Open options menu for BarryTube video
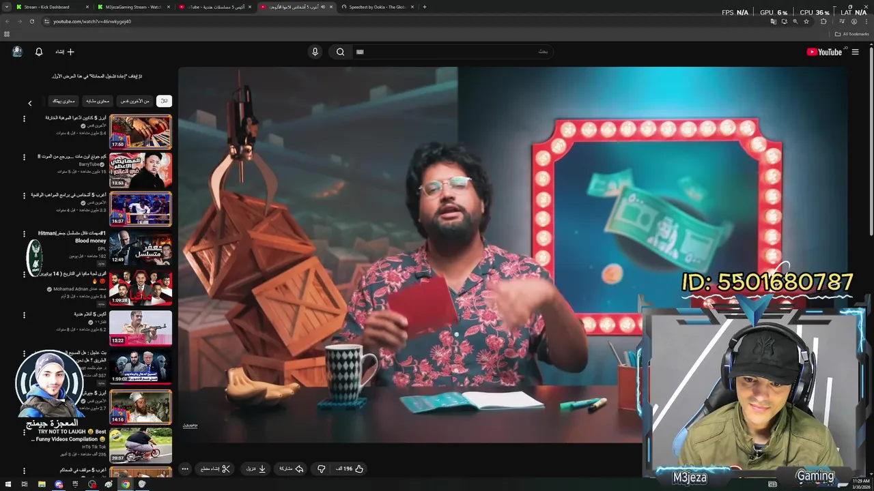Image resolution: width=874 pixels, height=491 pixels. pos(24,158)
